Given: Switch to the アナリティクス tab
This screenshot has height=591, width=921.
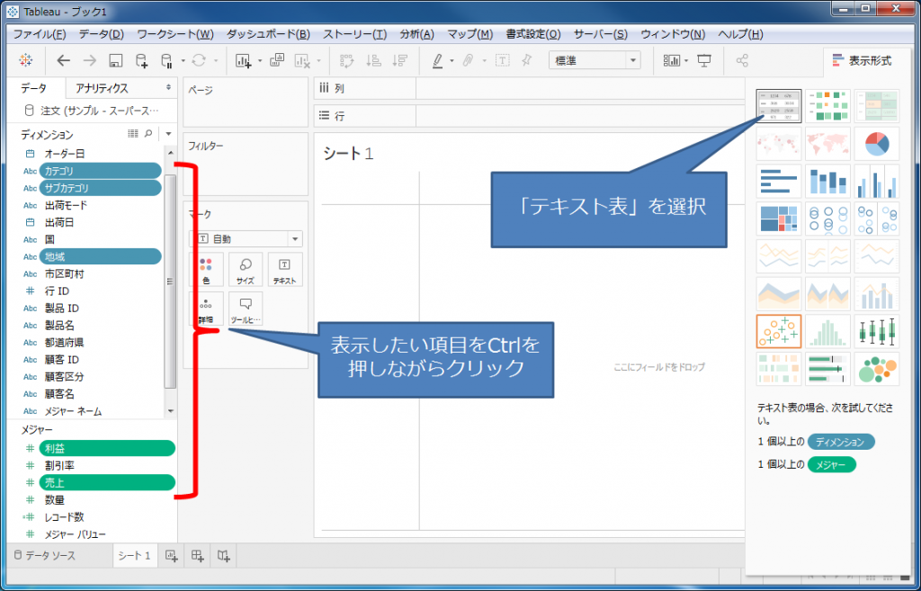Looking at the screenshot, I should (x=102, y=88).
